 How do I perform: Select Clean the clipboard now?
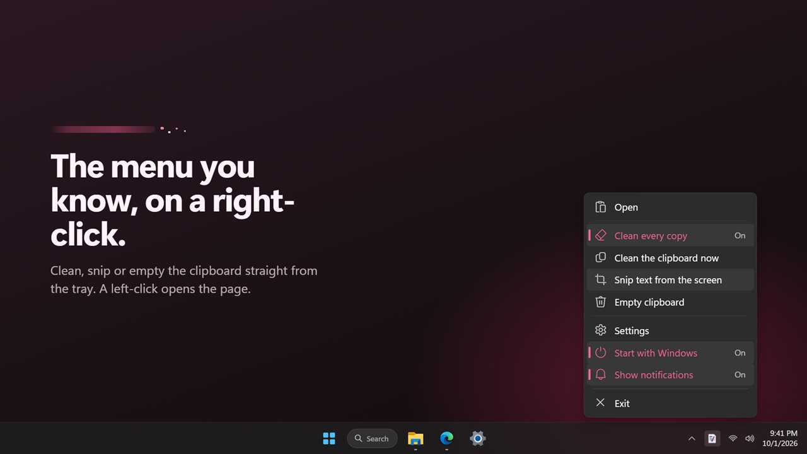(670, 258)
